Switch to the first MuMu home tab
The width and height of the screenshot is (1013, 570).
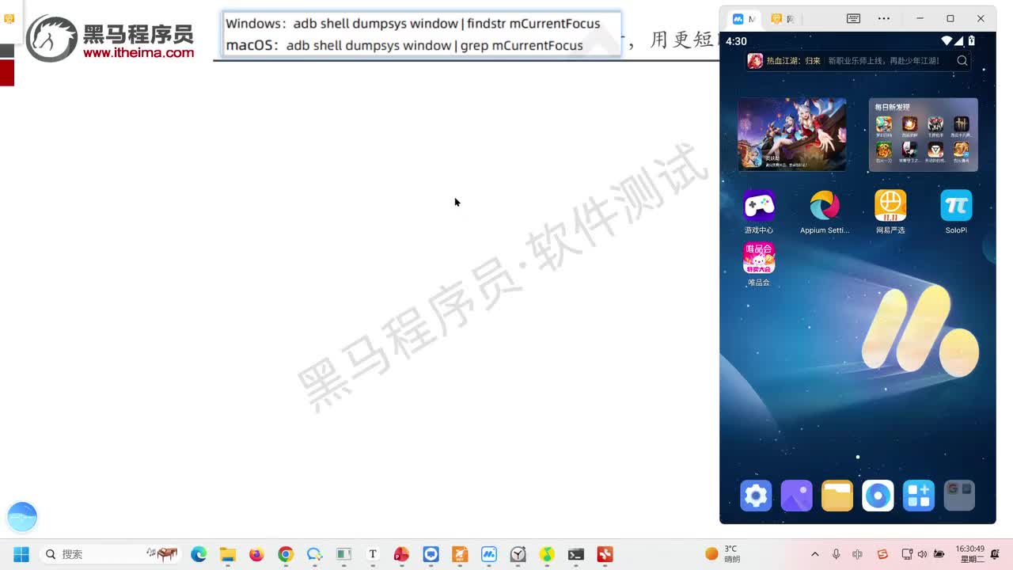[743, 18]
